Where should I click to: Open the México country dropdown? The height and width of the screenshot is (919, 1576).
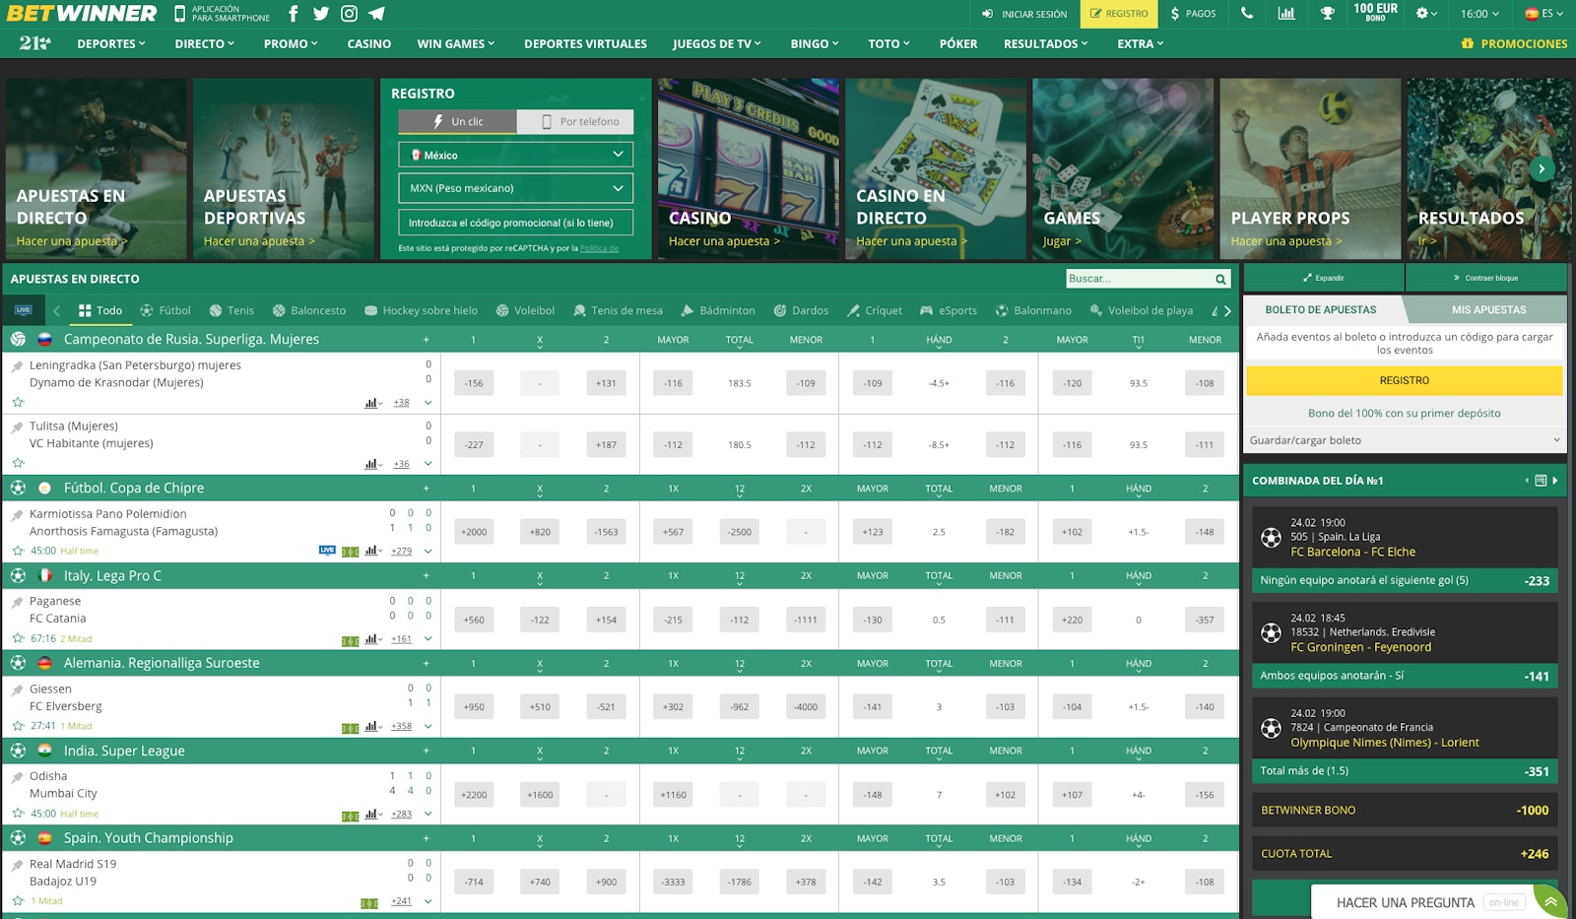(515, 155)
